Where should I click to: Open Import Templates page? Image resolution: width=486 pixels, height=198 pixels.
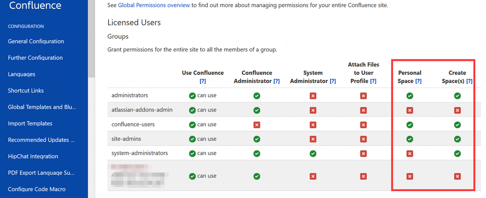click(x=30, y=123)
